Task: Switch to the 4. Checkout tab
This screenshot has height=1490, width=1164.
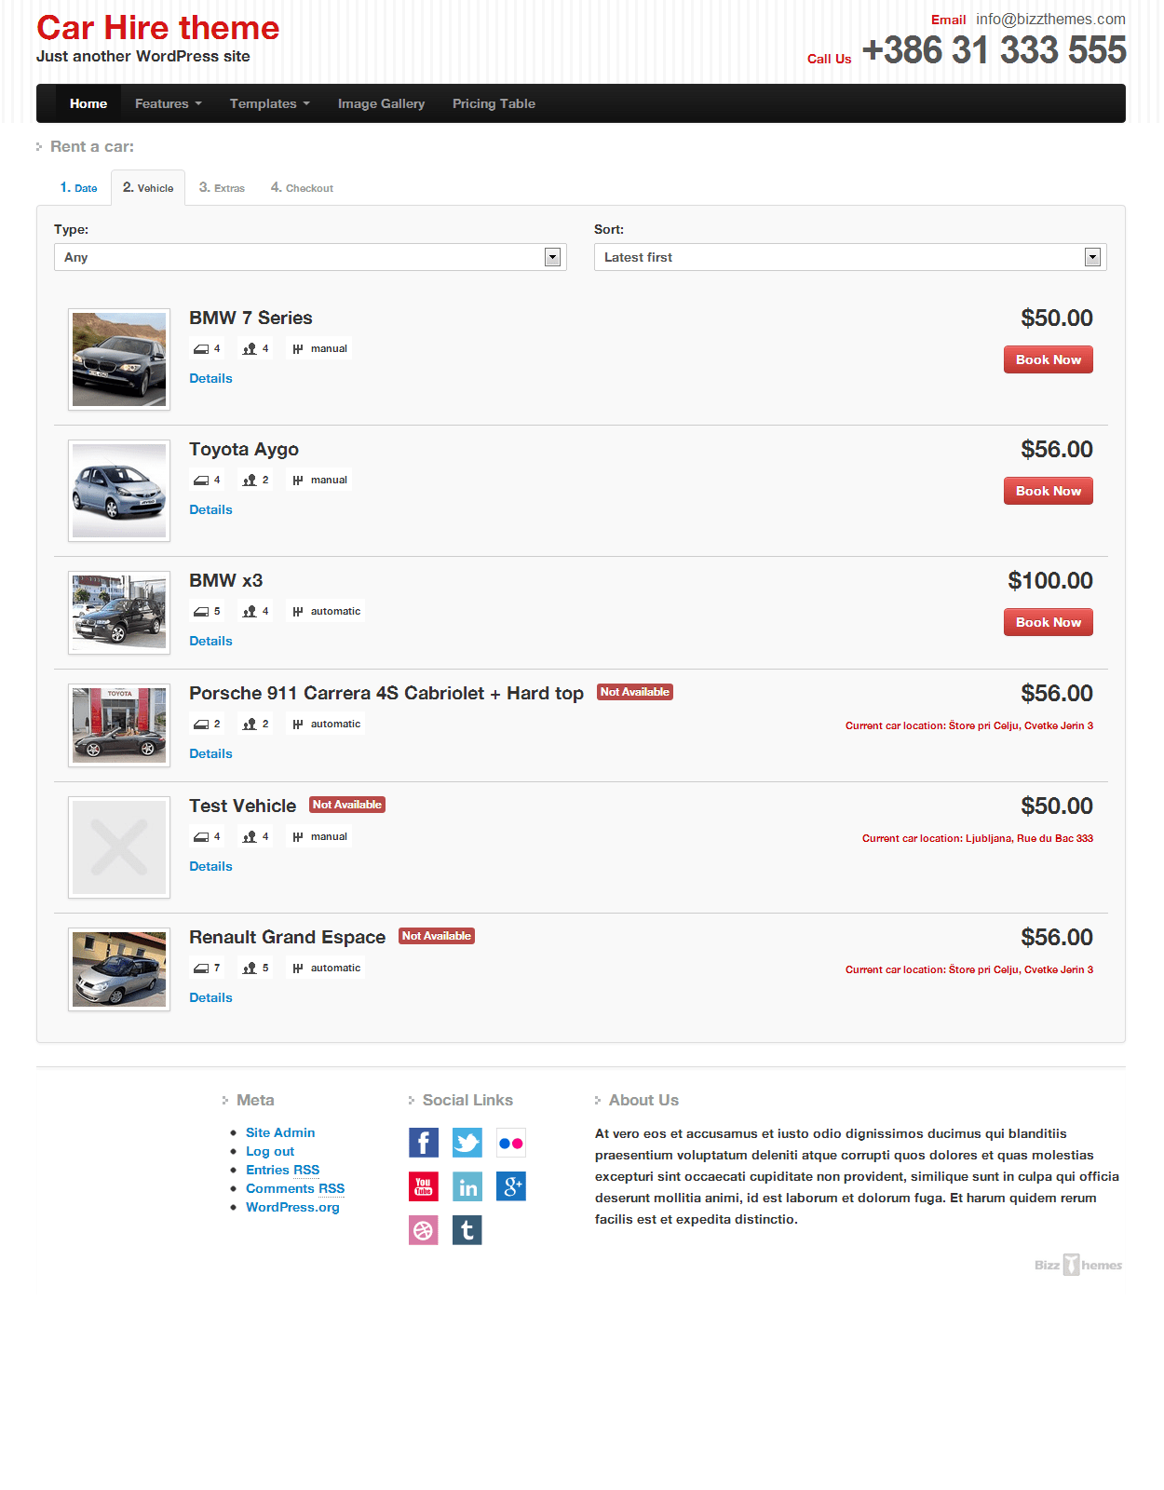Action: pyautogui.click(x=302, y=187)
